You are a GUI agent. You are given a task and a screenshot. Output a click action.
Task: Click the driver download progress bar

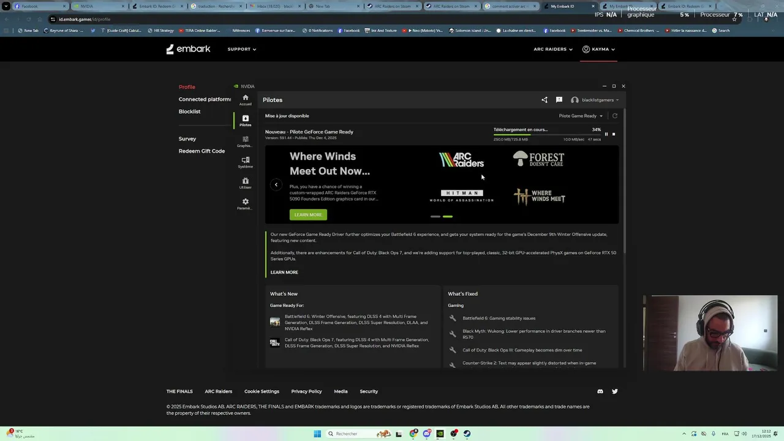(547, 135)
